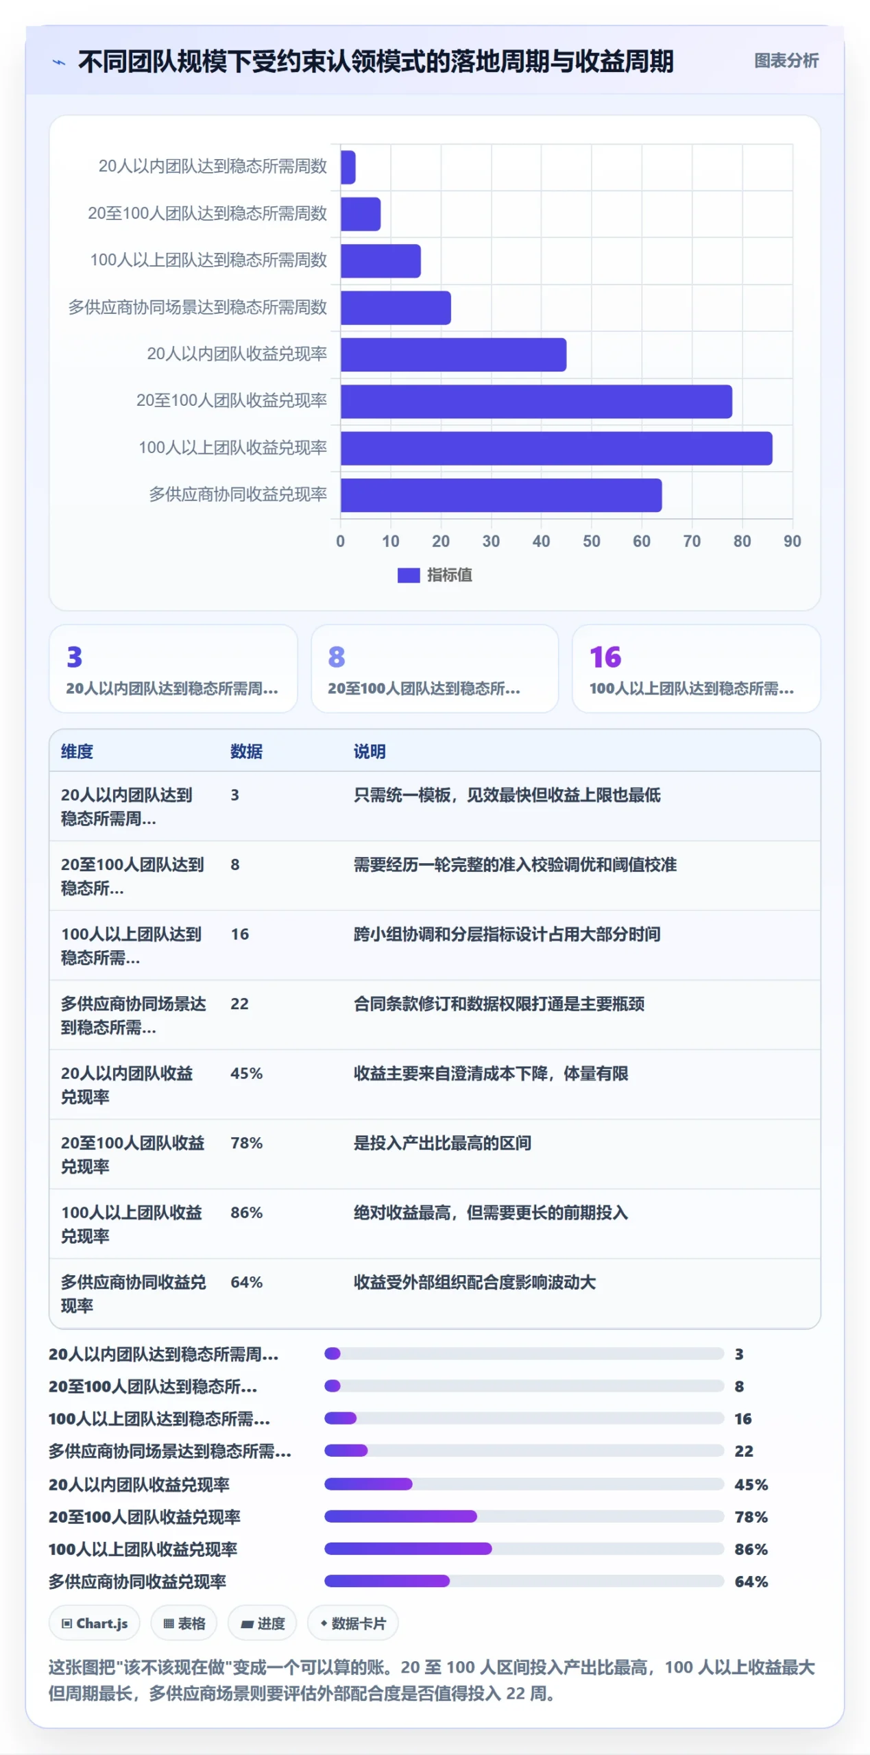Click the 指标值 legend text
Image resolution: width=870 pixels, height=1755 pixels.
pyautogui.click(x=449, y=575)
